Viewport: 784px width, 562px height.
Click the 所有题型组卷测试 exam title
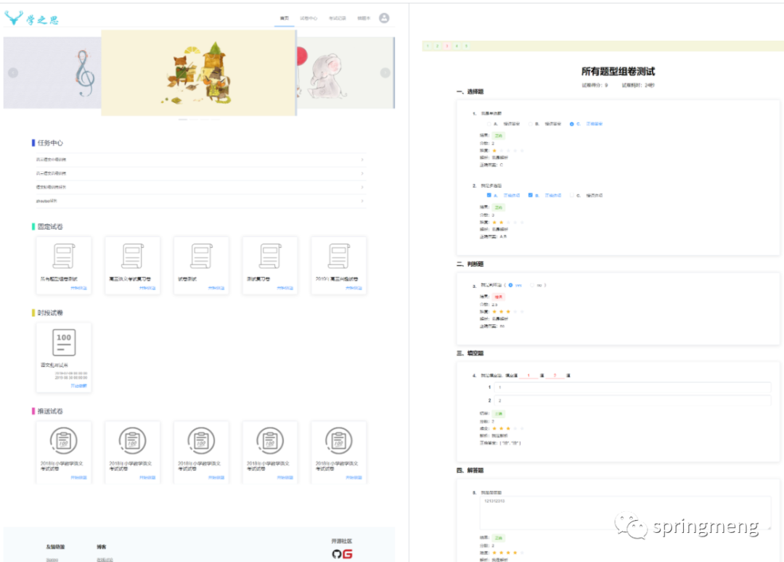(618, 72)
